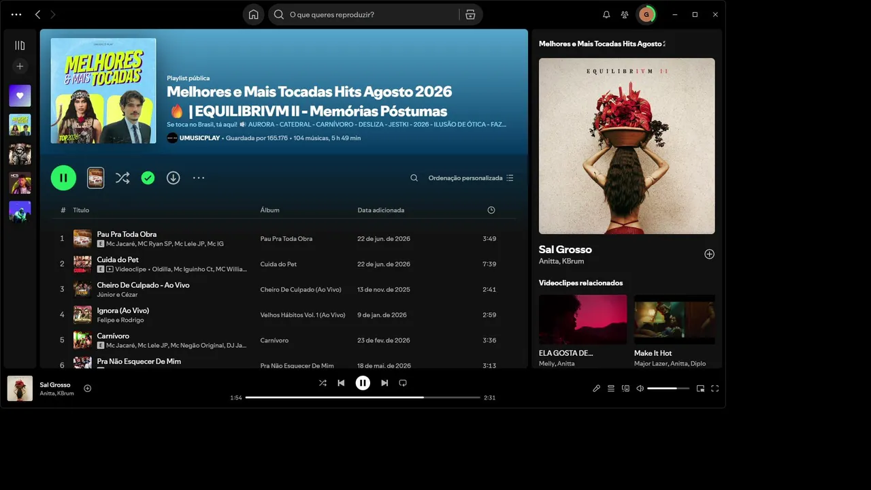Image resolution: width=871 pixels, height=490 pixels.
Task: Mute the volume speaker icon
Action: point(640,389)
